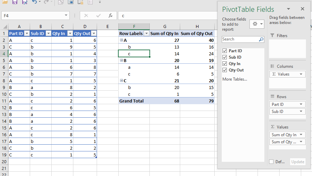Screen dimensions: 312x176
Task: Click the Cancel X icon in formula bar
Action: (x=86, y=16)
